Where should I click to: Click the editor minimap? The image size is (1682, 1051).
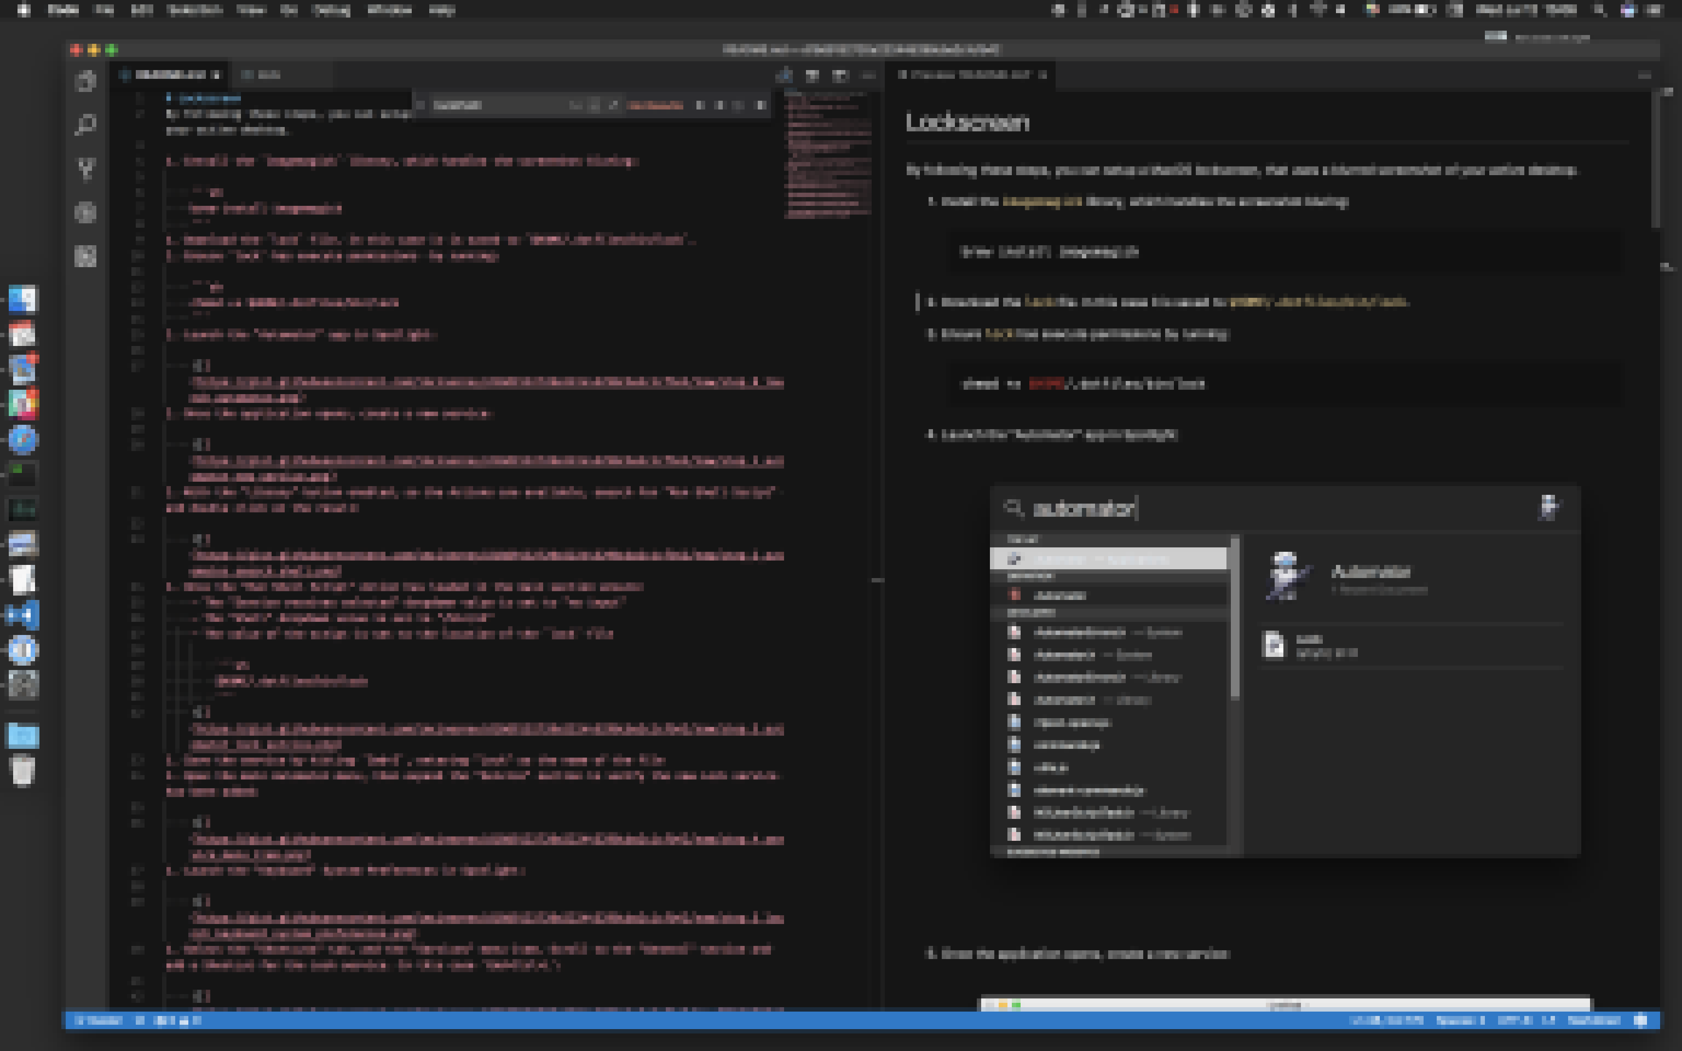coord(828,154)
